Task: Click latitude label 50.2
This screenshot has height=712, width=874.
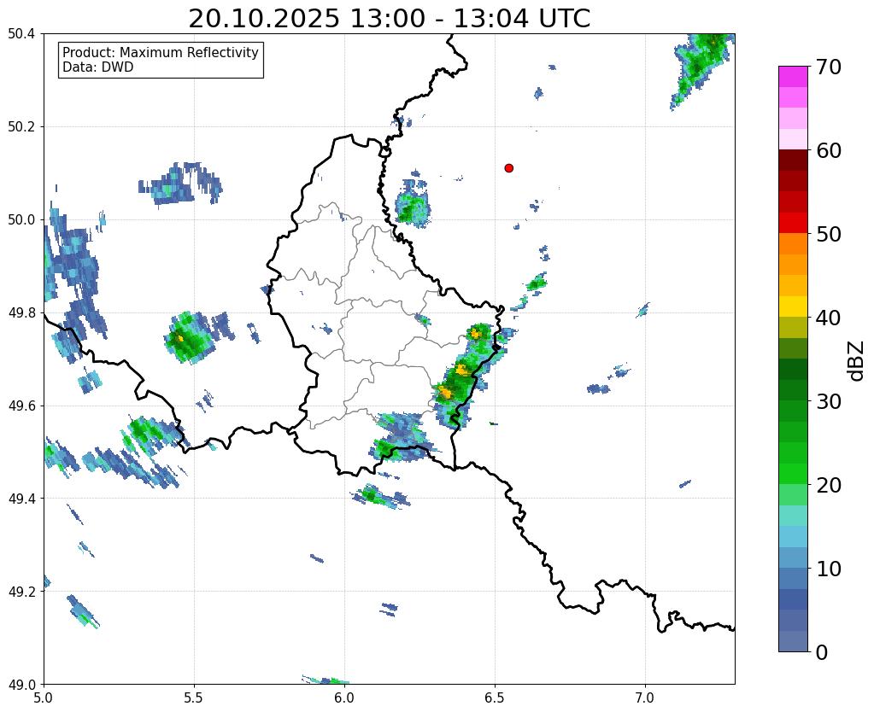Action: tap(21, 127)
